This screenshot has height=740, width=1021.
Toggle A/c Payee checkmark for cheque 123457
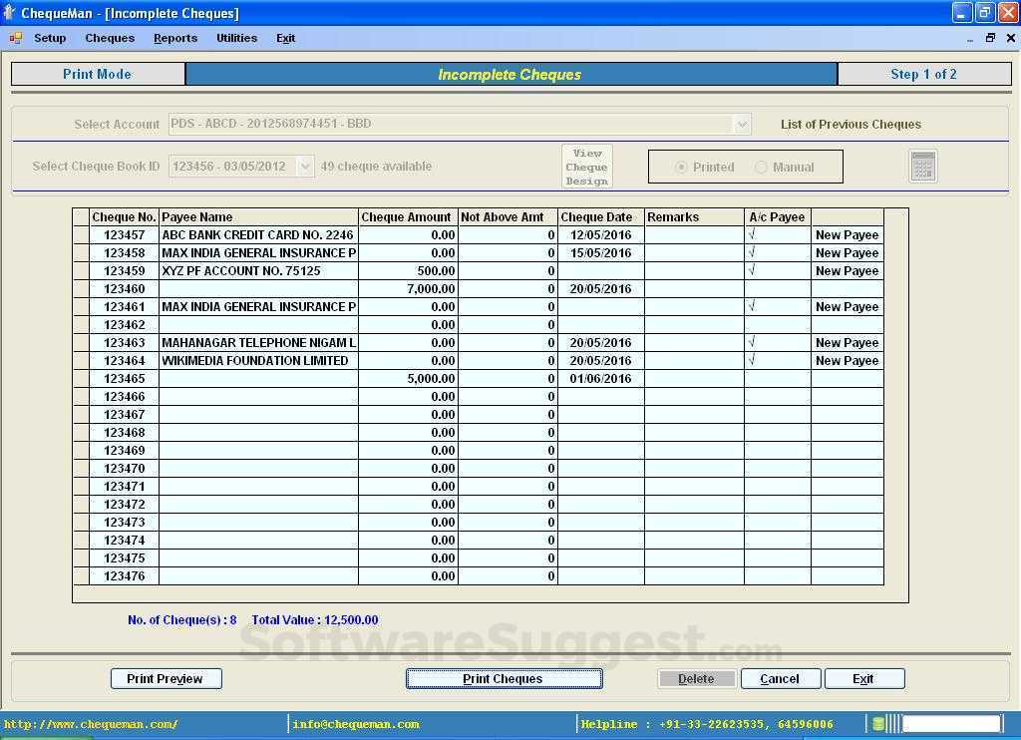(x=777, y=234)
